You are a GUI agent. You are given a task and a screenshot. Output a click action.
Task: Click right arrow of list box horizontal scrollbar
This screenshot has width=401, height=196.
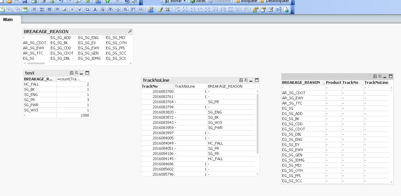coord(131,63)
